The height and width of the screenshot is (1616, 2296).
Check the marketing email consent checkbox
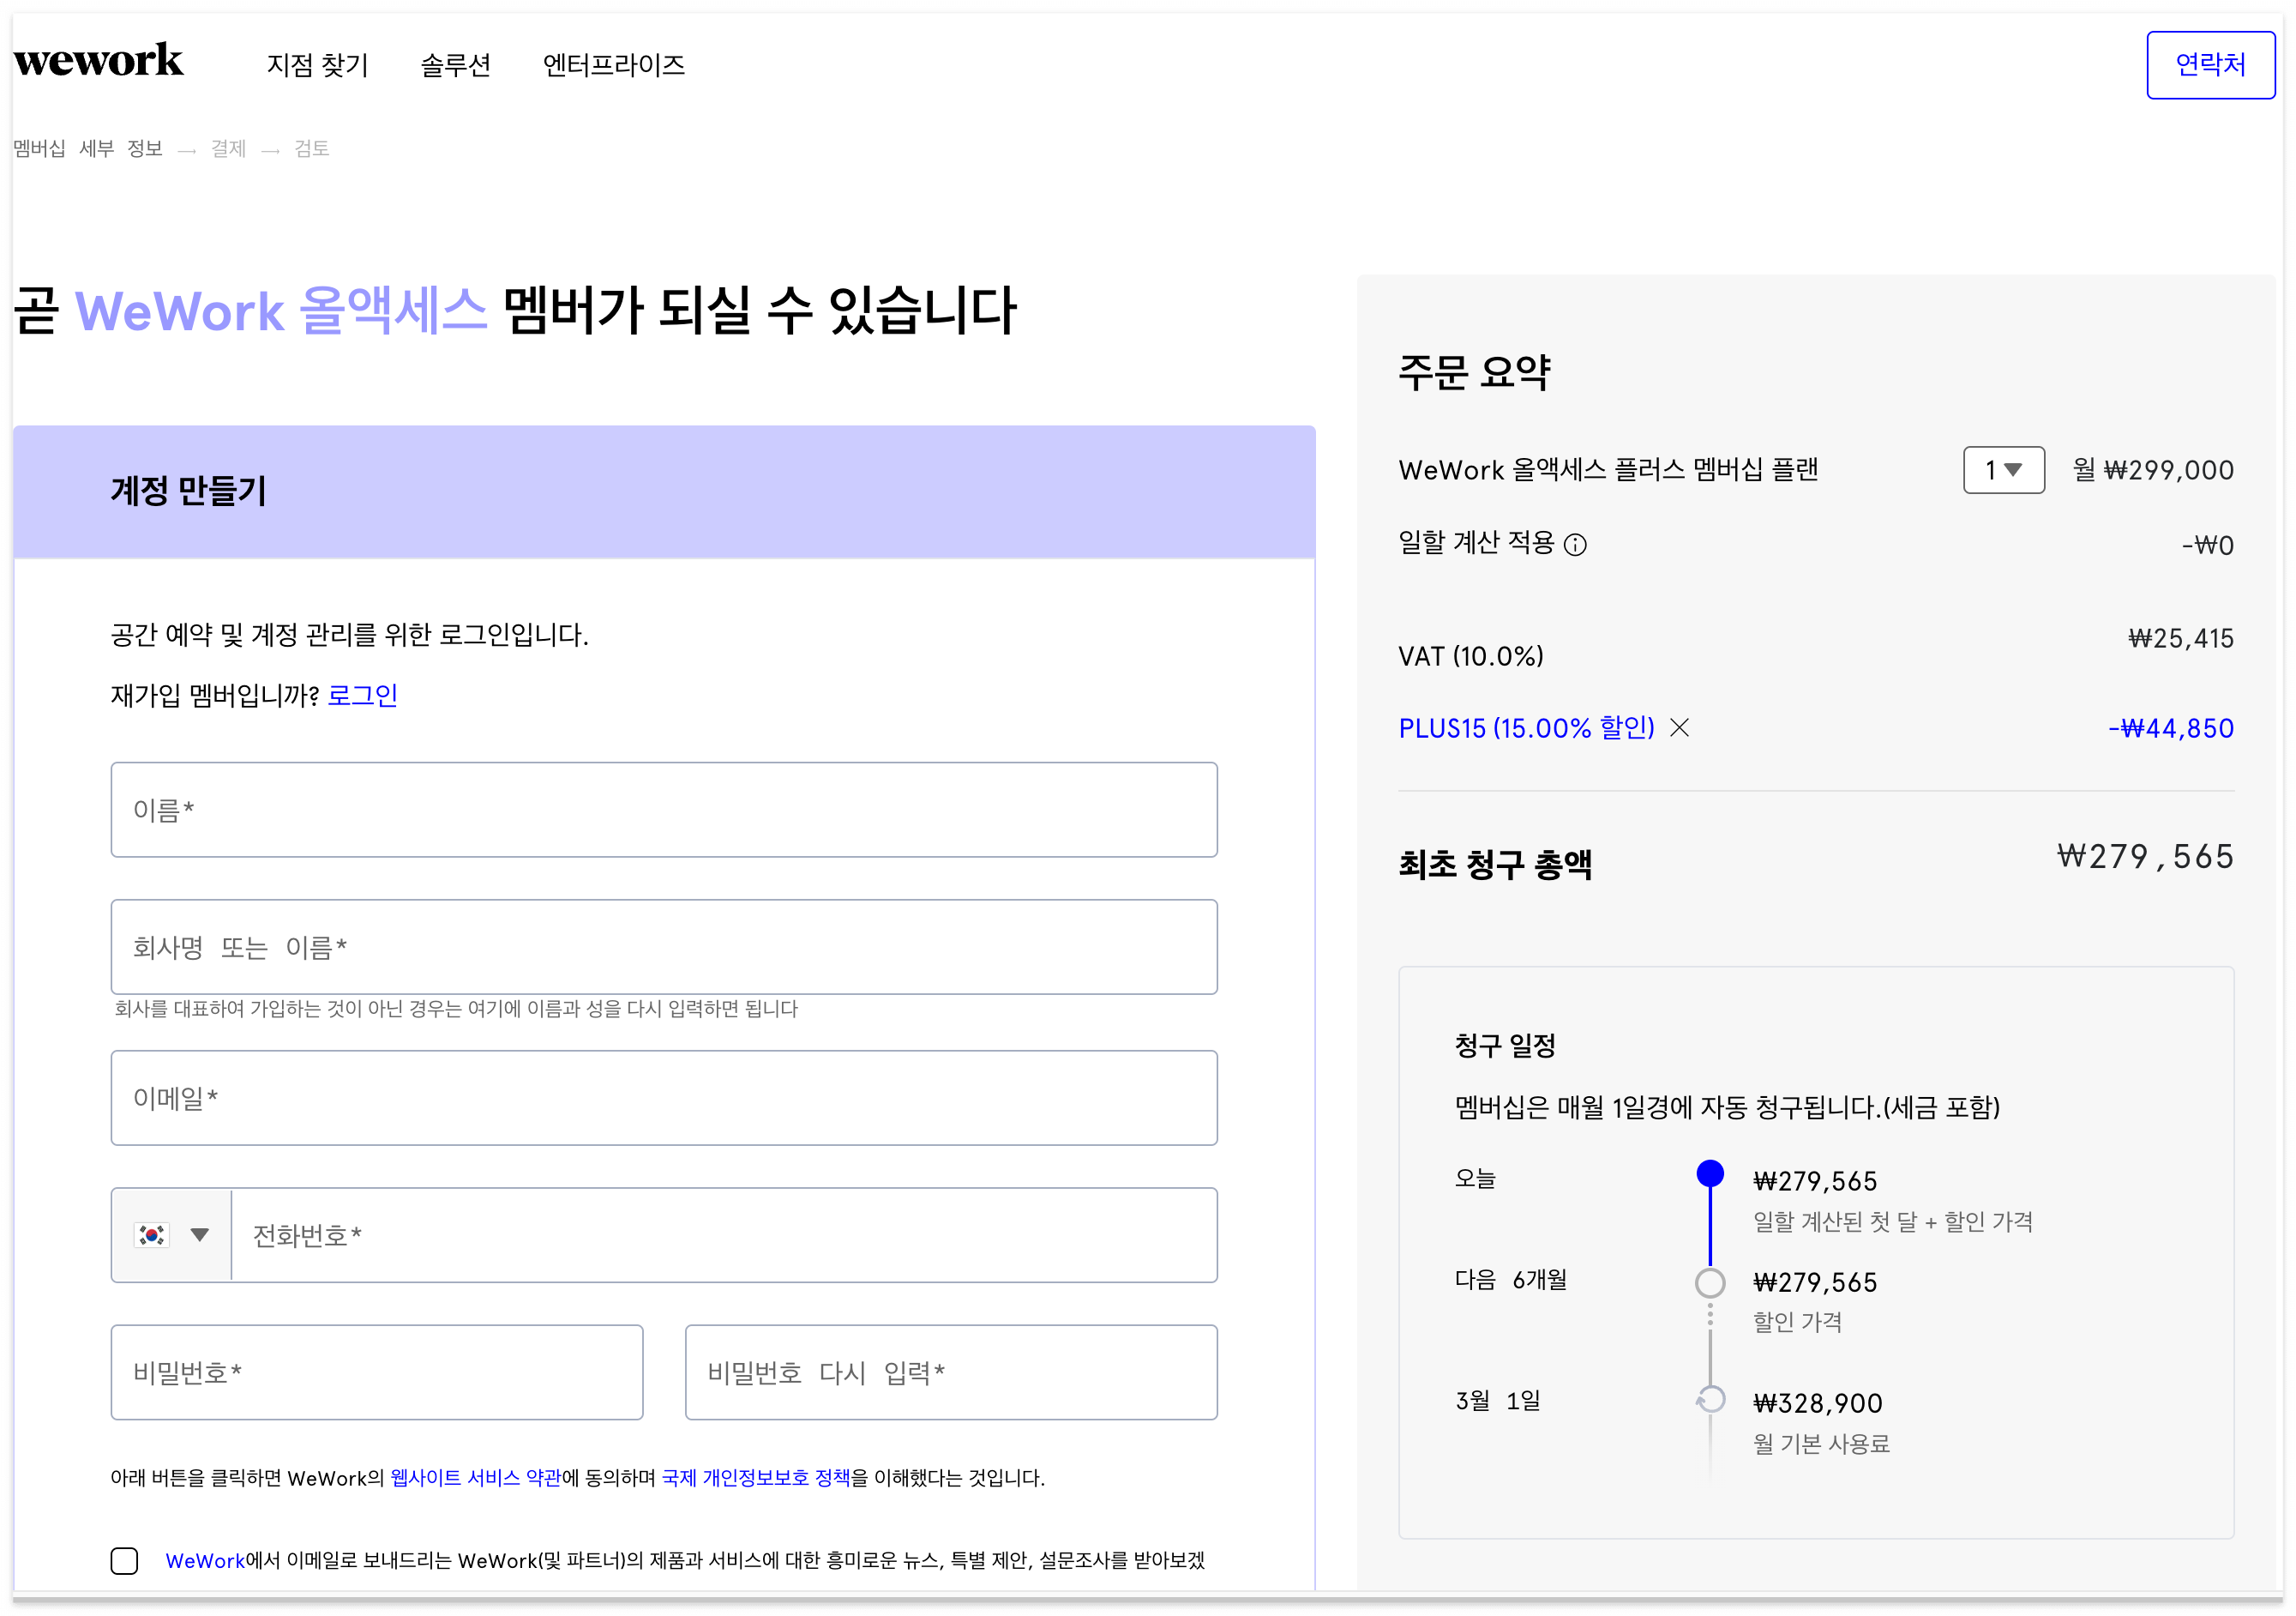coord(124,1560)
